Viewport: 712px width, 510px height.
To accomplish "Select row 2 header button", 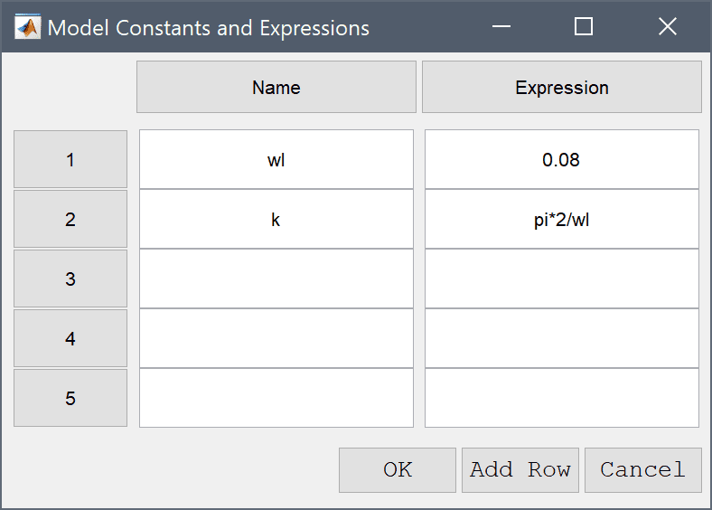I will point(70,219).
